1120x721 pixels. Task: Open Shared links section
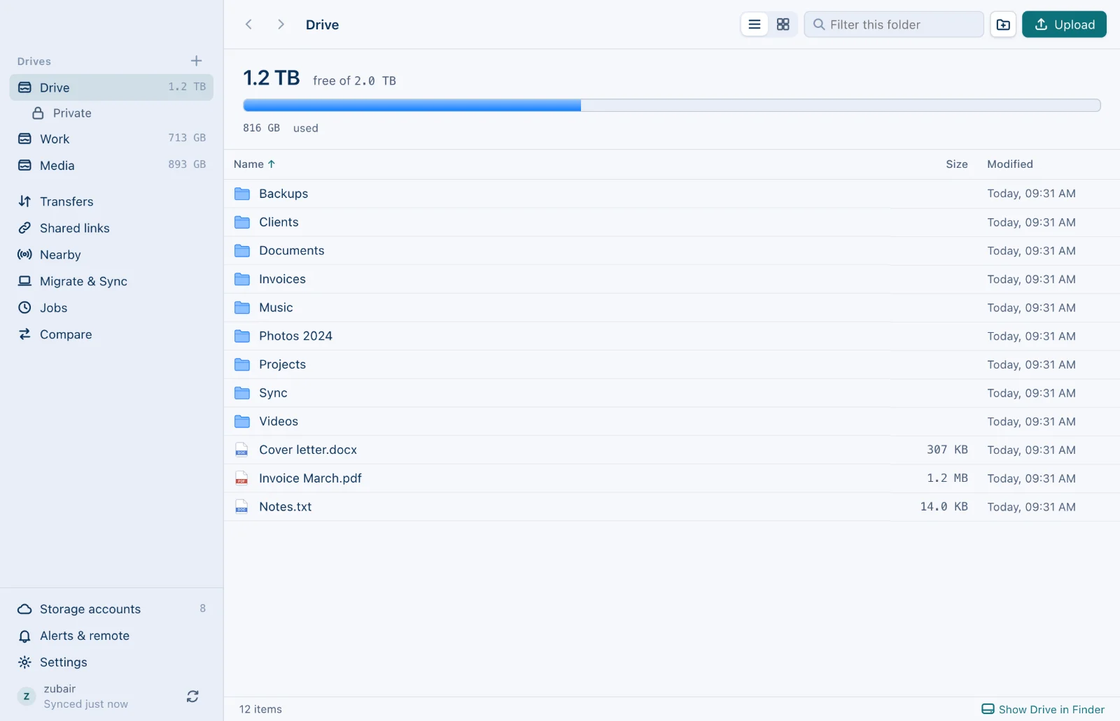coord(111,228)
